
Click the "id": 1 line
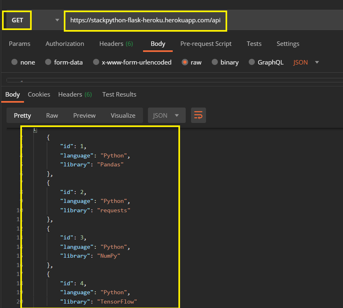[x=73, y=146]
